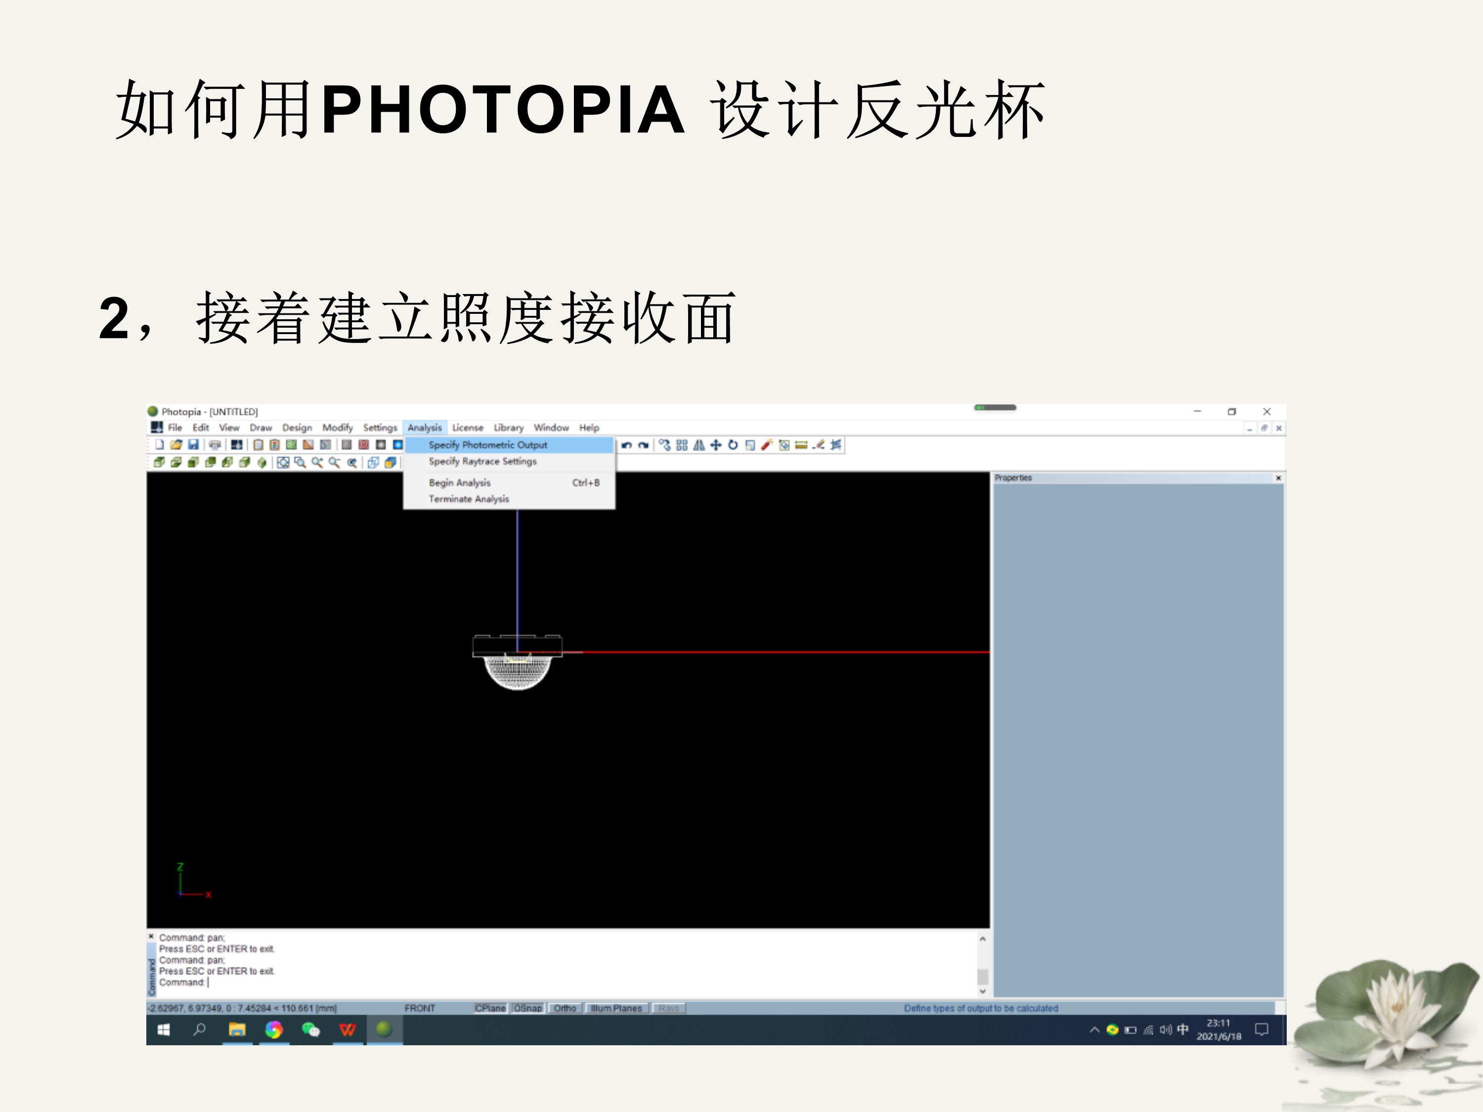Click the Move tool crossed-arrows icon

(x=716, y=445)
